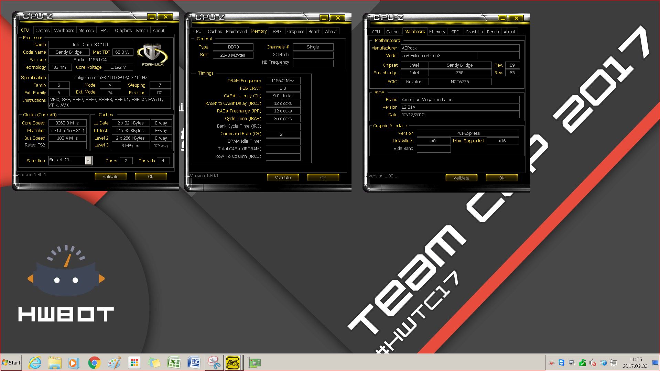This screenshot has height=371, width=660.
Task: Click the green checkmark tray icon
Action: pos(582,363)
